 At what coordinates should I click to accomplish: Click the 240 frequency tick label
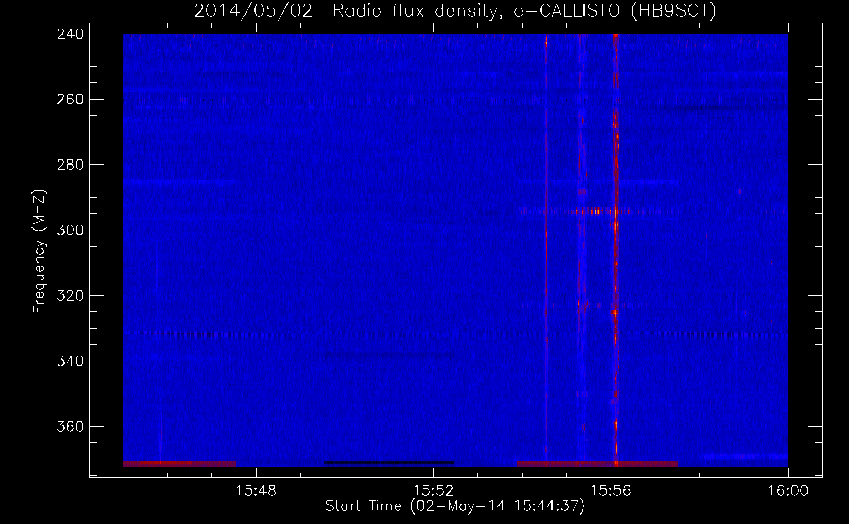tap(70, 34)
